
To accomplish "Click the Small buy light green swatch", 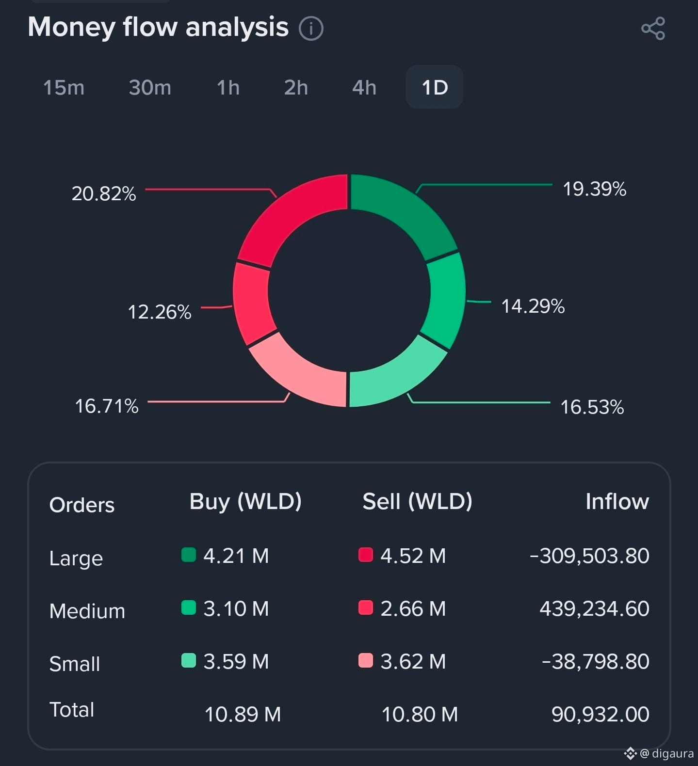I will pos(188,660).
